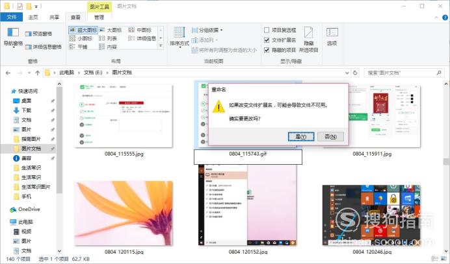Viewport: 450px width, 264px height.
Task: Click the Back navigation arrow
Action: coord(8,73)
